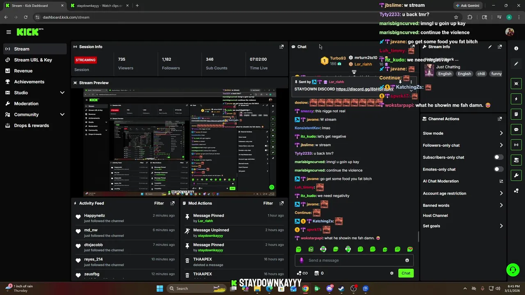Open AI Chat Moderation external link icon
Screen dimensions: 525x295
(x=501, y=181)
